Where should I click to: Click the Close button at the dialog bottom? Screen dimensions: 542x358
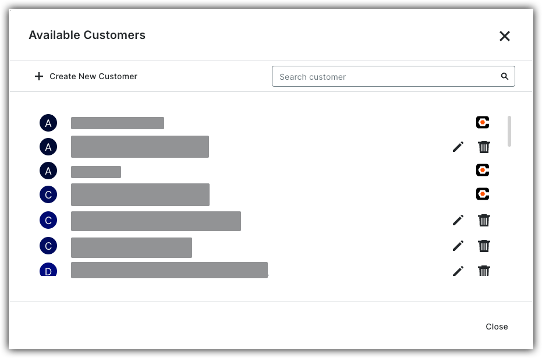[497, 327]
